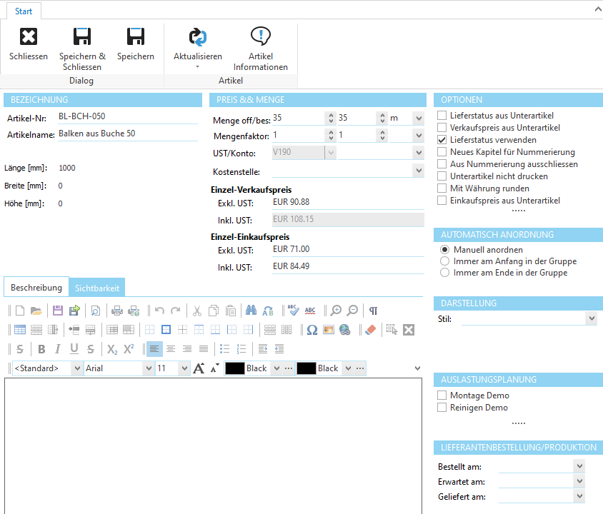This screenshot has height=514, width=603.
Task: Switch to the Sichtbarkeit tab
Action: (97, 288)
